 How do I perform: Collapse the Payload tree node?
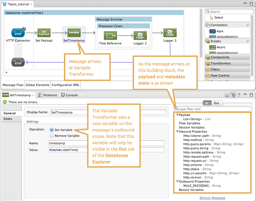point(177,115)
